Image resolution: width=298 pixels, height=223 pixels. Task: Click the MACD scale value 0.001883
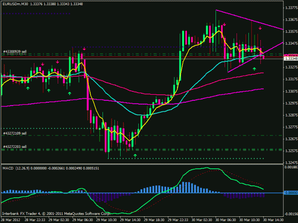tap(291, 167)
